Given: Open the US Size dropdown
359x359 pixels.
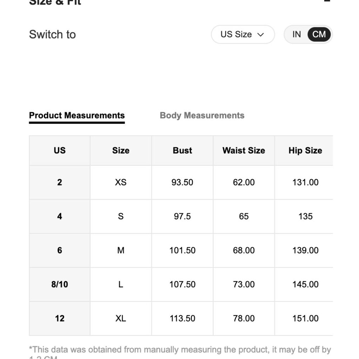Looking at the screenshot, I should pyautogui.click(x=243, y=34).
